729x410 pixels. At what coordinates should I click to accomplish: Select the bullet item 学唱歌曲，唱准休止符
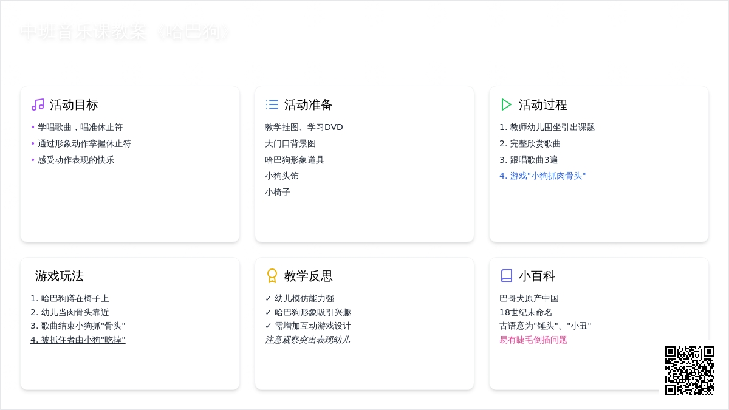point(80,127)
